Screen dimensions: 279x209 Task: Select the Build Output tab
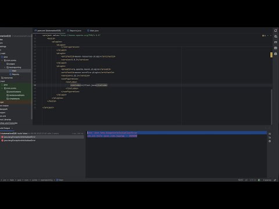pos(5,128)
